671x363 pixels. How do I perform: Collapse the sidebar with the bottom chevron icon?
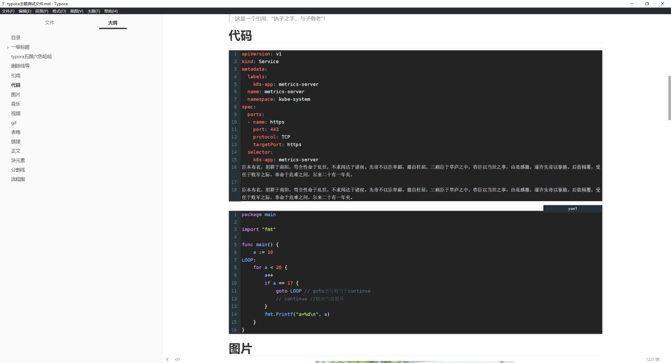[x=167, y=359]
